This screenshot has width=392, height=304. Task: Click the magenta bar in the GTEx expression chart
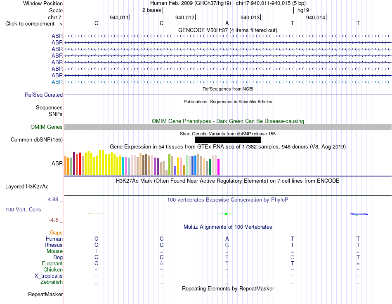point(219,167)
